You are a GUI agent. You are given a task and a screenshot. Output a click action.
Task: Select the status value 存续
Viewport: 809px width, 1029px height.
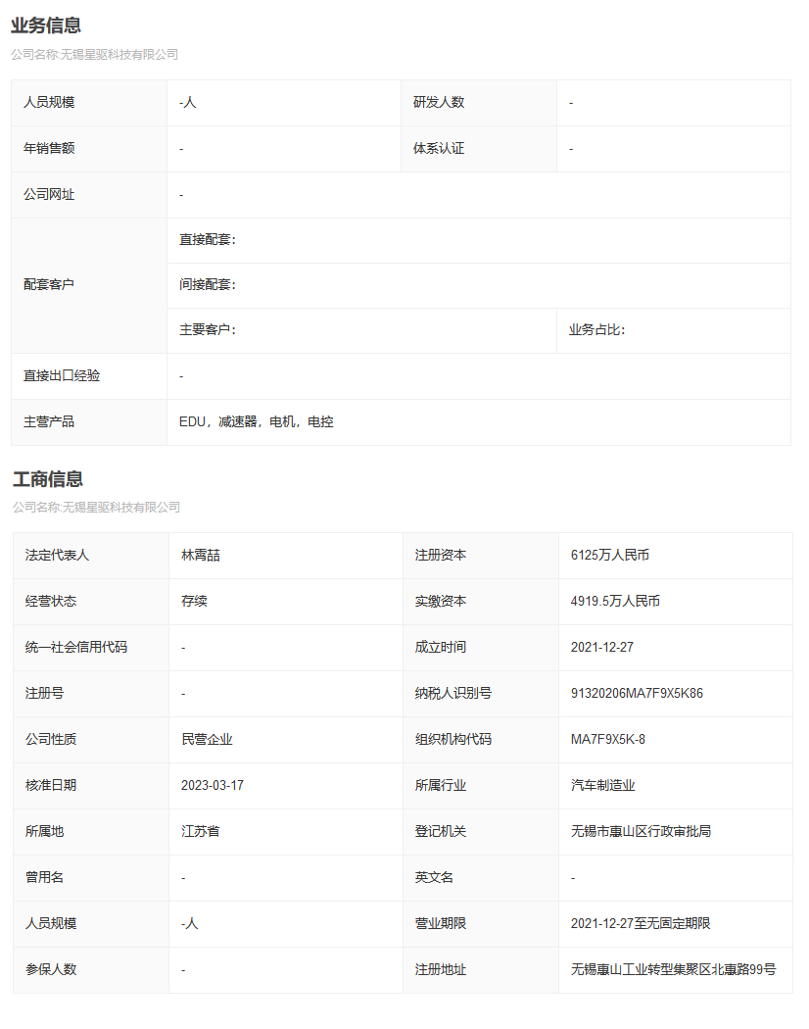[x=194, y=601]
